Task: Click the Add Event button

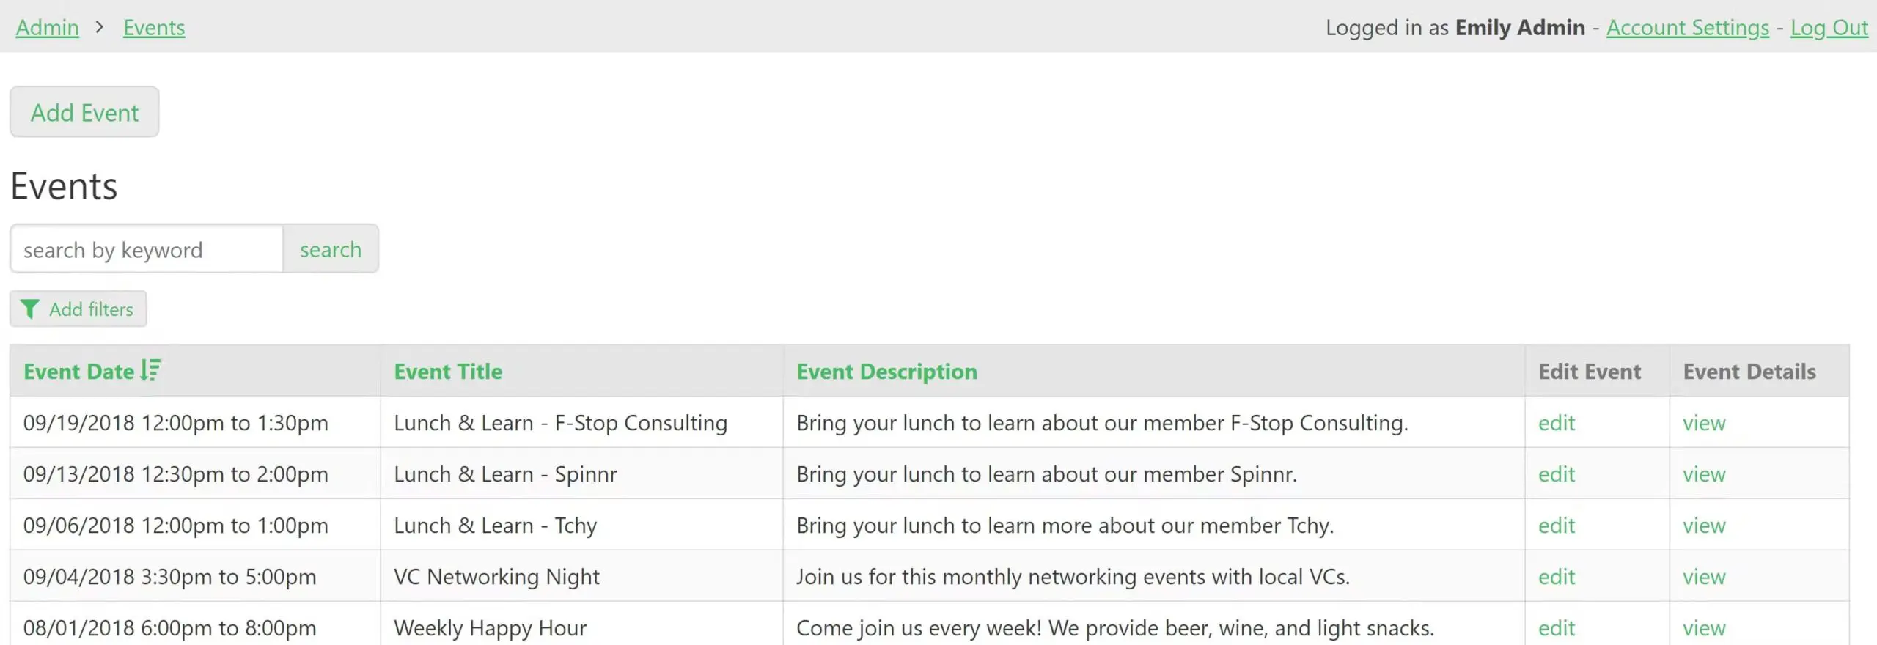Action: pyautogui.click(x=84, y=112)
